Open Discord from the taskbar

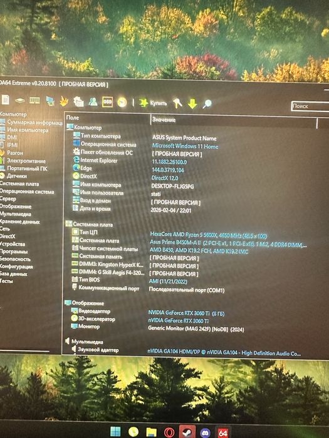coord(205,433)
